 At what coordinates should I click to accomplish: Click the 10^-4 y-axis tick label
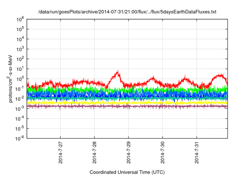[x=20, y=119]
